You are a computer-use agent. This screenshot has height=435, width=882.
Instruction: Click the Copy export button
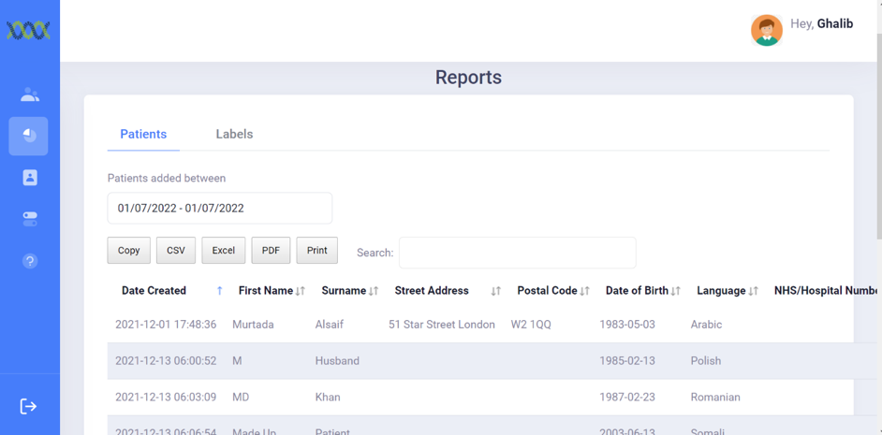pyautogui.click(x=129, y=251)
